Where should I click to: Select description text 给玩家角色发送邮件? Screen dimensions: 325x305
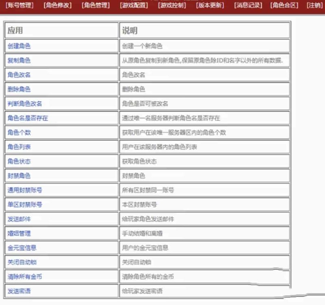coord(148,219)
